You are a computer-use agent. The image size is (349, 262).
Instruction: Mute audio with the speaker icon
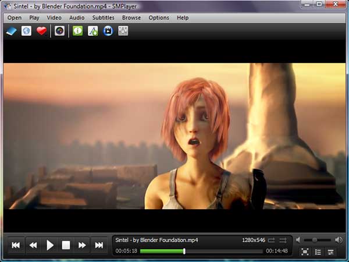(x=298, y=239)
